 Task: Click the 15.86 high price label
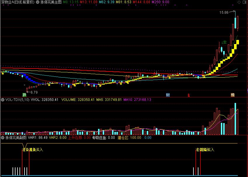click(224, 13)
